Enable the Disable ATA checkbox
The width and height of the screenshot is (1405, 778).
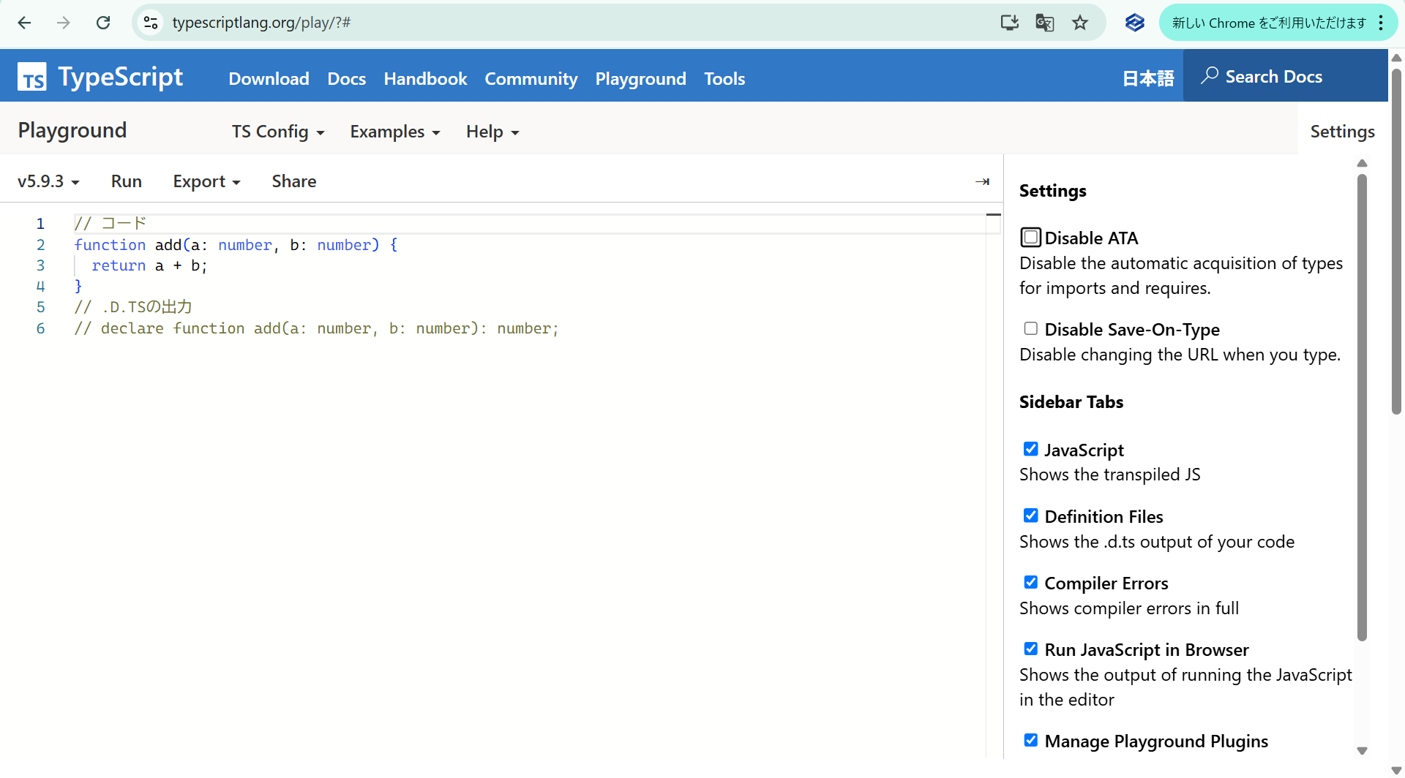pos(1030,238)
